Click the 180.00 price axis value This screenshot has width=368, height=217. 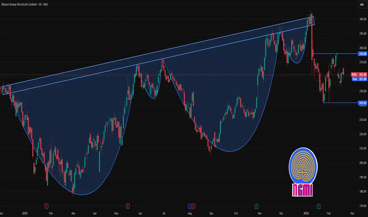(x=362, y=192)
